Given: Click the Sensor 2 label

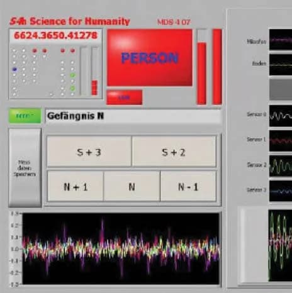Looking at the screenshot, I should 256,165.
